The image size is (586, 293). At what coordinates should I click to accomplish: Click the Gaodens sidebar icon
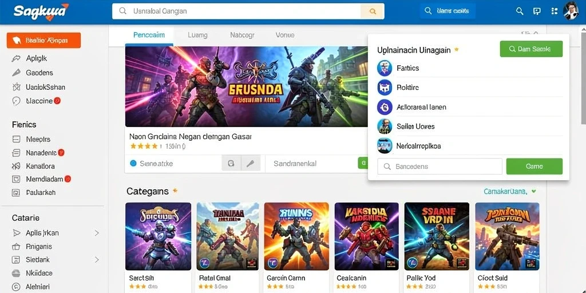click(x=16, y=73)
